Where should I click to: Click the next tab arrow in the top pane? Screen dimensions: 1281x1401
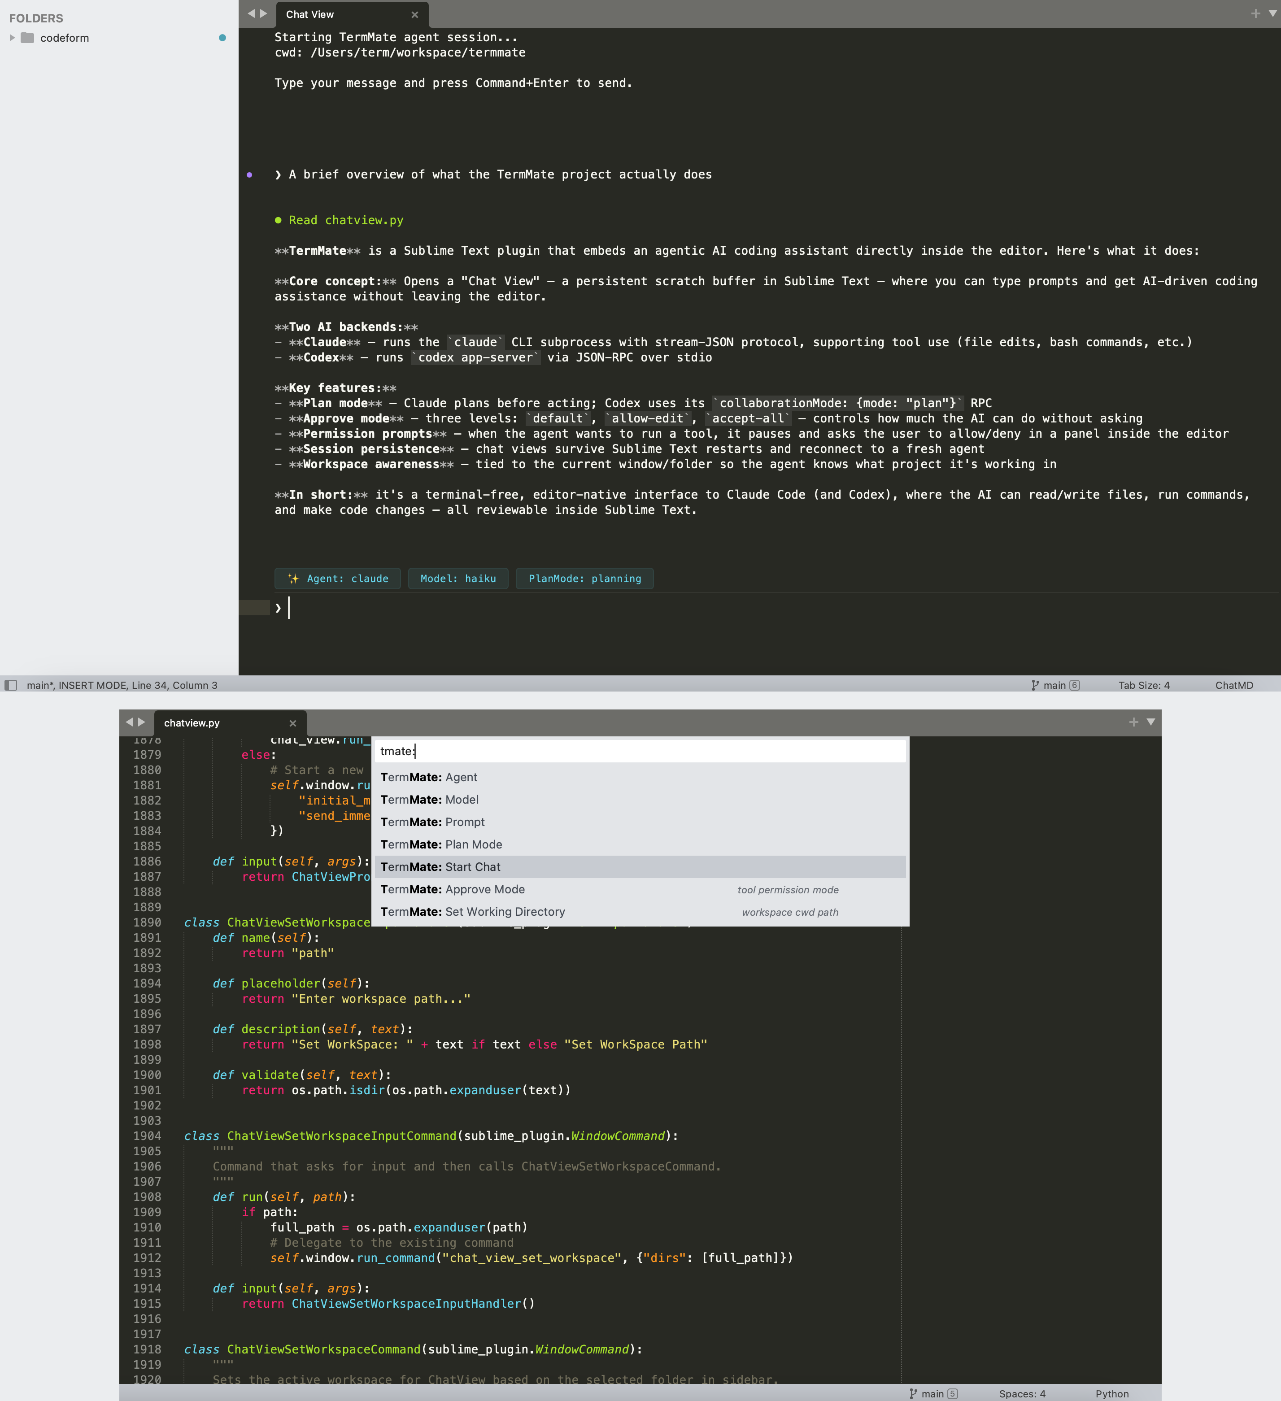pyautogui.click(x=263, y=13)
